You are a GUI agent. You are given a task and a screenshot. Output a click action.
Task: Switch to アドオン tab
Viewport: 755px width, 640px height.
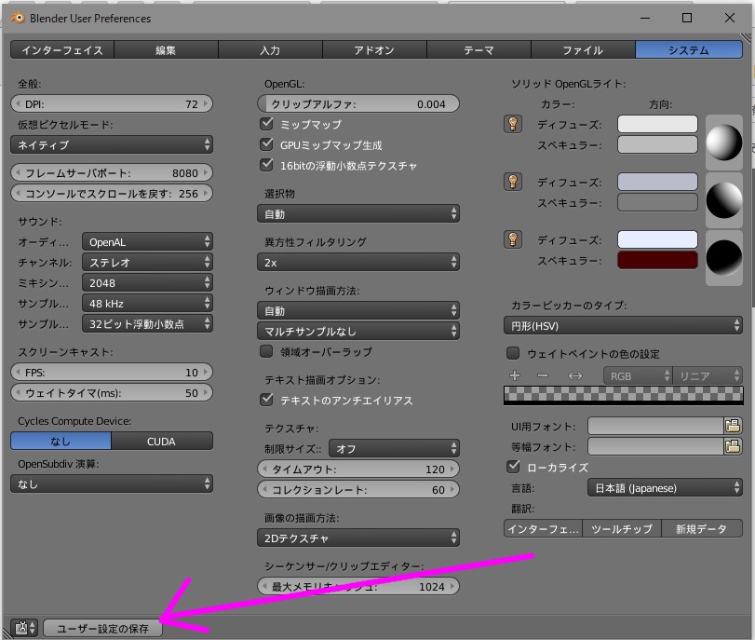[x=374, y=49]
